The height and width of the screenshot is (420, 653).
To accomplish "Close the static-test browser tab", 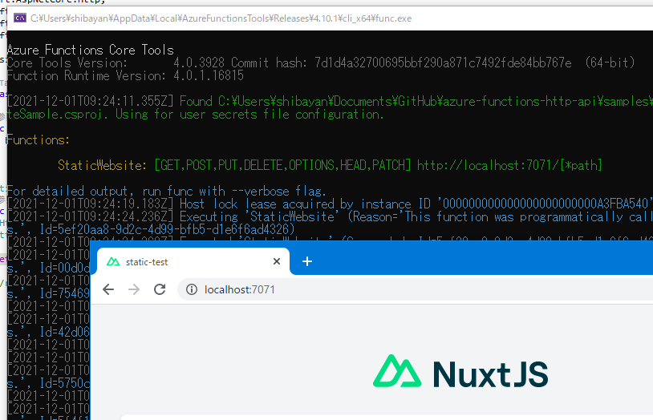I will click(x=277, y=261).
